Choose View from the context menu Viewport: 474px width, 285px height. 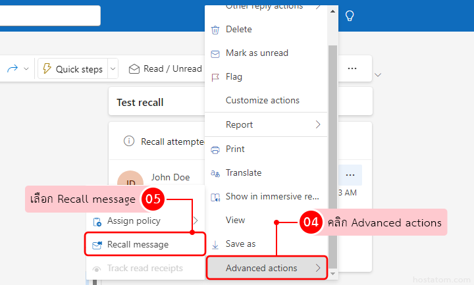coord(235,220)
